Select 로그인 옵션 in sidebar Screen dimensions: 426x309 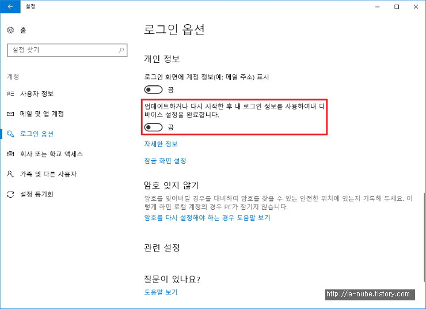tap(37, 134)
